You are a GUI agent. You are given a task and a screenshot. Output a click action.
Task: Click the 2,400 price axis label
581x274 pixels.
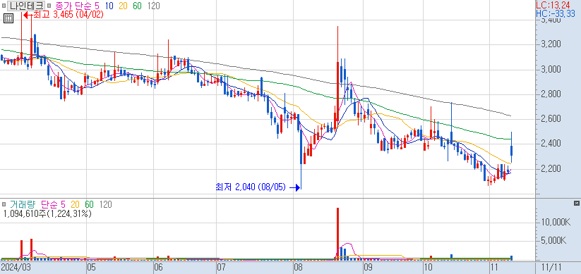pyautogui.click(x=551, y=144)
